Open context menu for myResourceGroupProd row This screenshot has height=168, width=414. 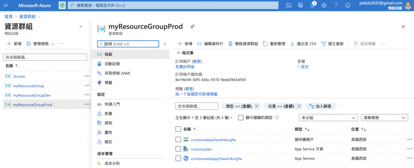(87, 104)
